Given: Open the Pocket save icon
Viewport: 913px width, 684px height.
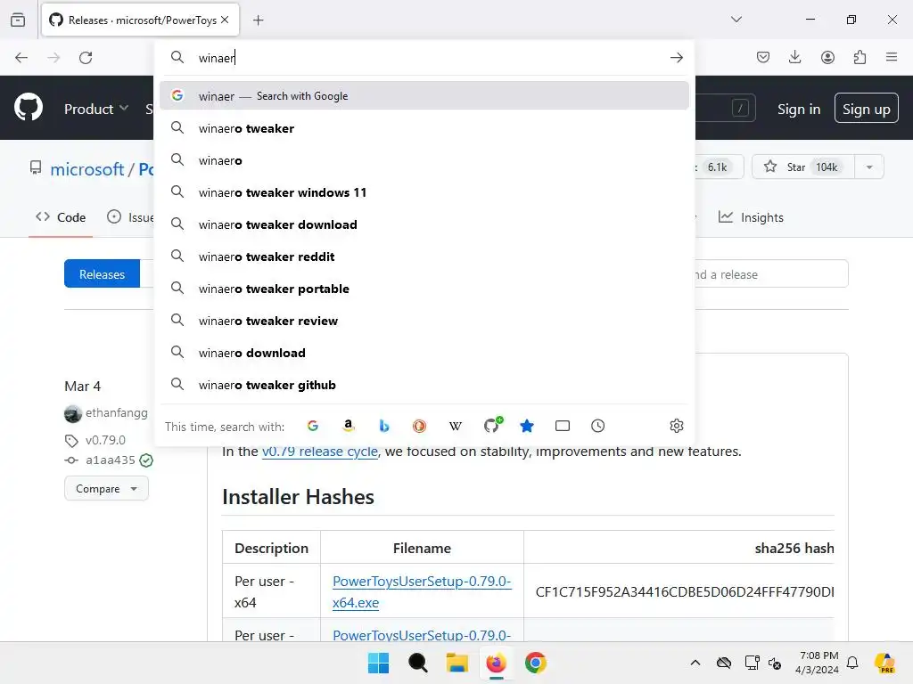Looking at the screenshot, I should tap(763, 57).
